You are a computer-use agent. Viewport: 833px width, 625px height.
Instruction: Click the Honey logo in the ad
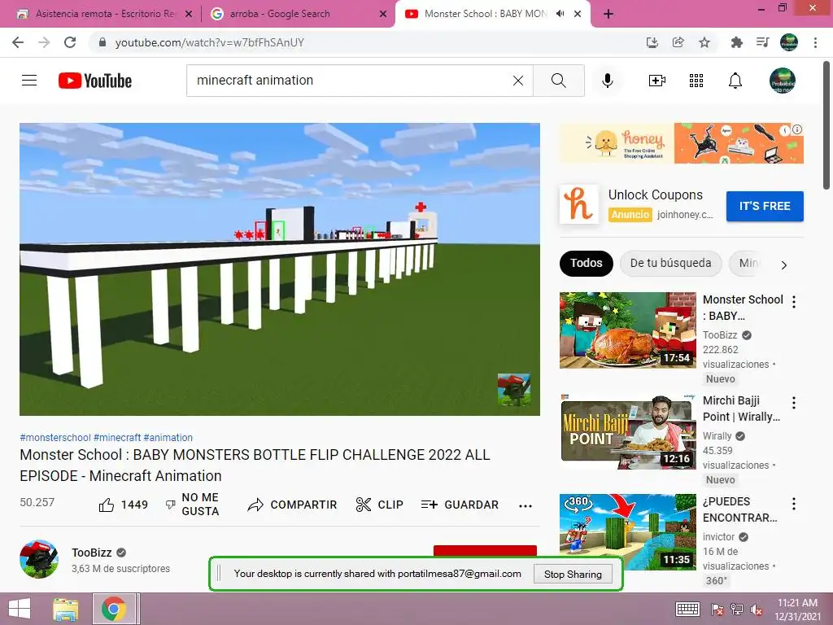coord(579,204)
